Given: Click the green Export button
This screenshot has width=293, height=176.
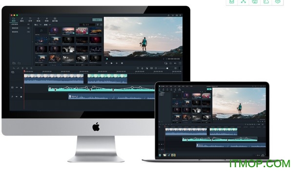Looking at the screenshot, I should pyautogui.click(x=97, y=20).
